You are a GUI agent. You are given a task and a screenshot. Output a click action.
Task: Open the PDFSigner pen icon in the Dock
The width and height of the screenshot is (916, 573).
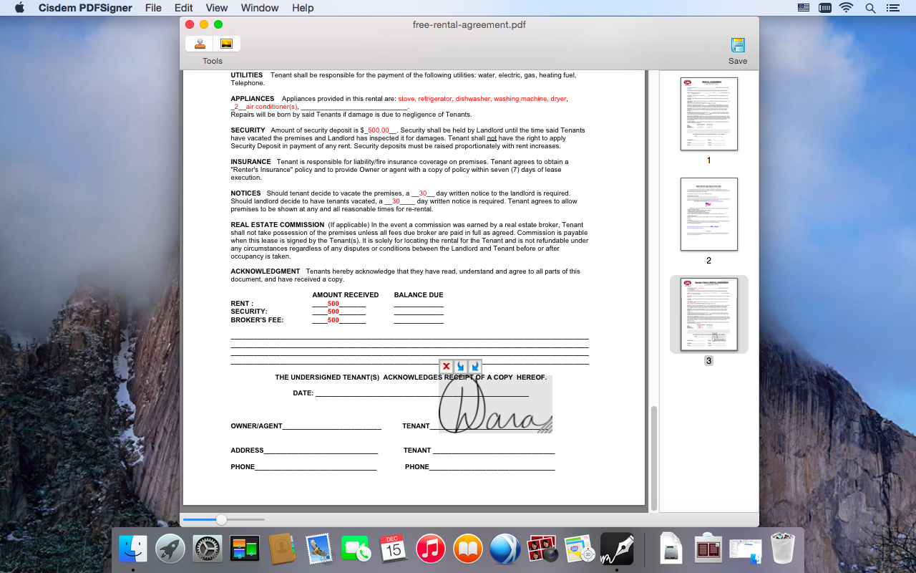617,549
